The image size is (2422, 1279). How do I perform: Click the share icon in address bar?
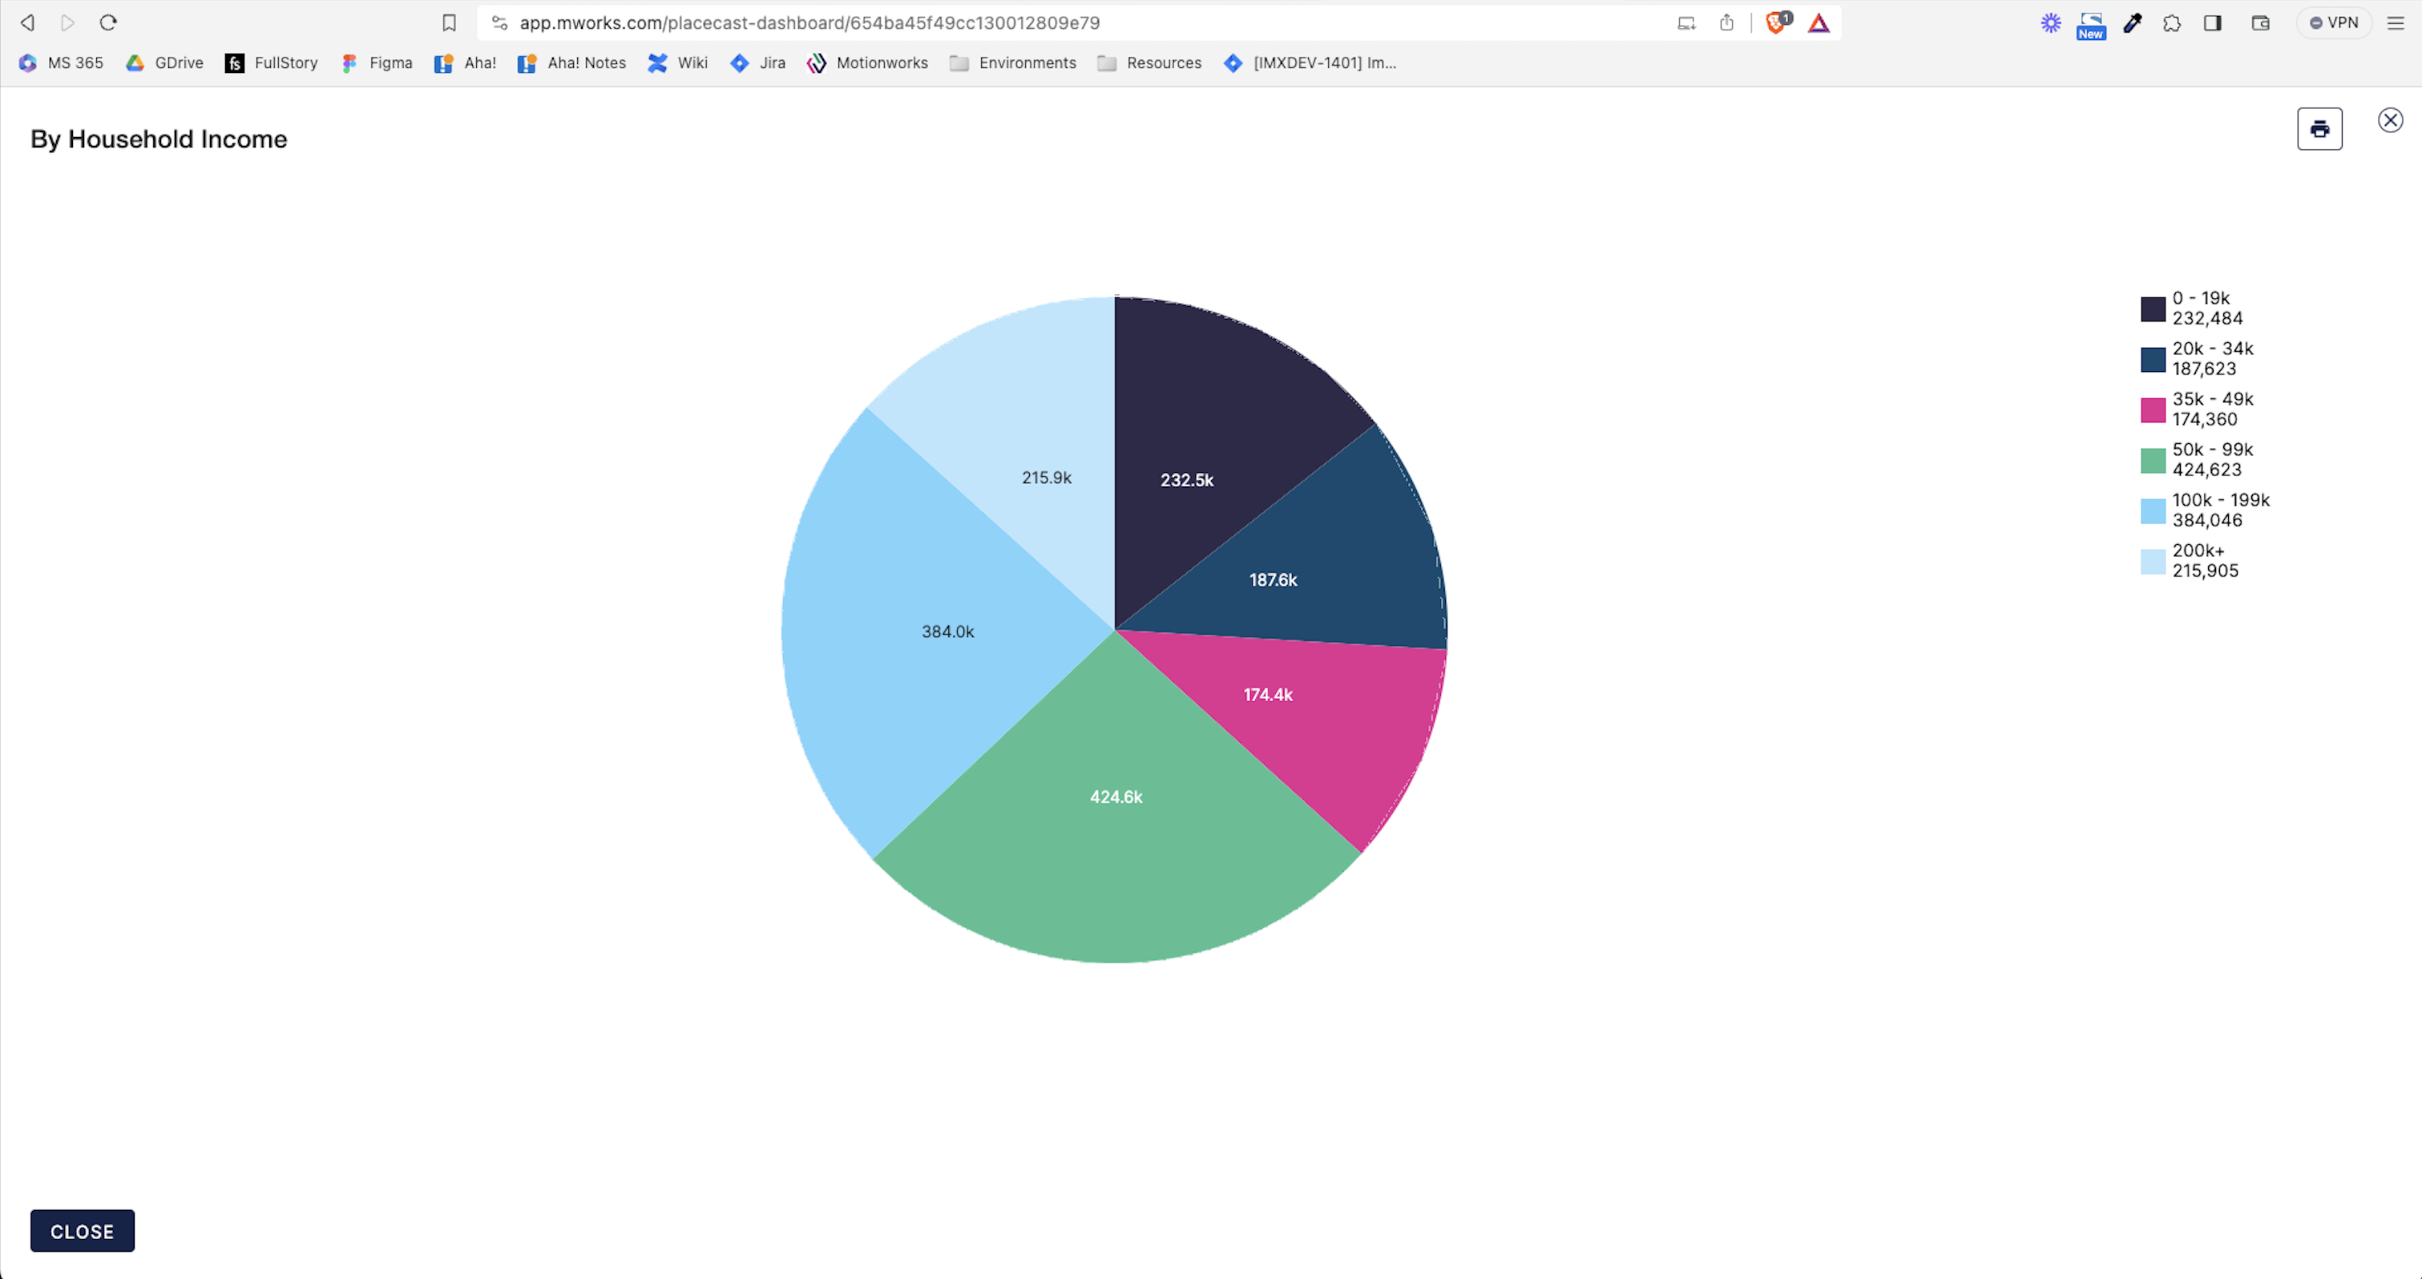[1726, 22]
